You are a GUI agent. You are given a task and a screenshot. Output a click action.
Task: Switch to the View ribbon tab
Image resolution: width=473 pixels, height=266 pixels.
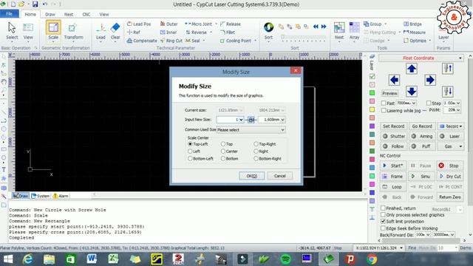click(104, 14)
